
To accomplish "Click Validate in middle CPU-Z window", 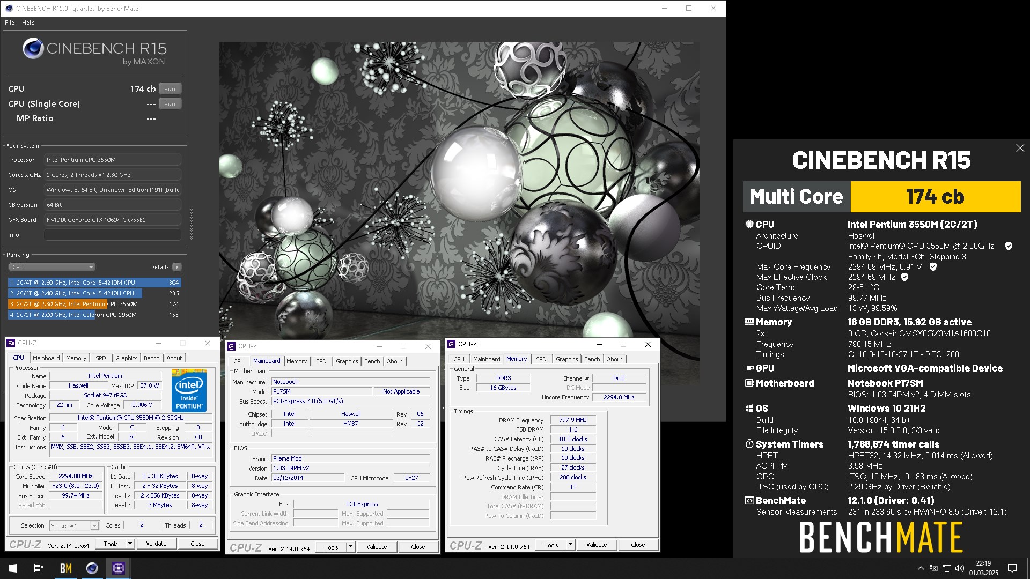I will [377, 547].
